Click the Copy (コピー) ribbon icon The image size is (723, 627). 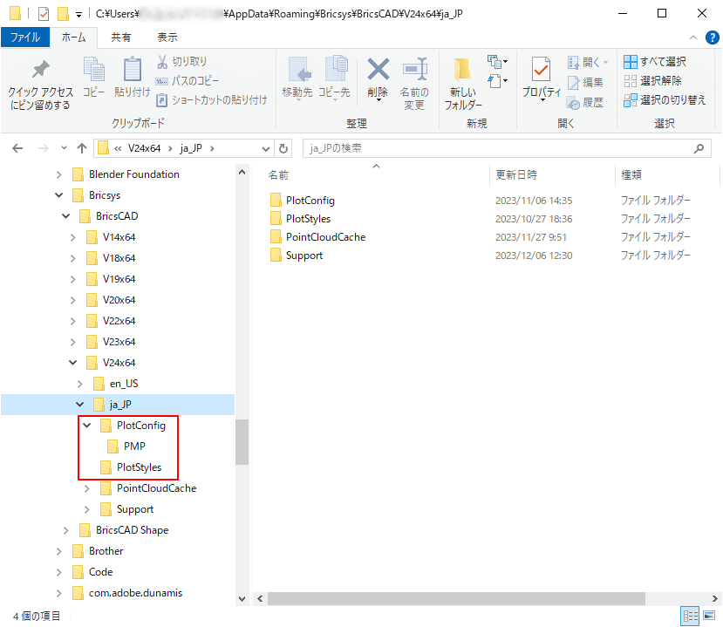[93, 69]
